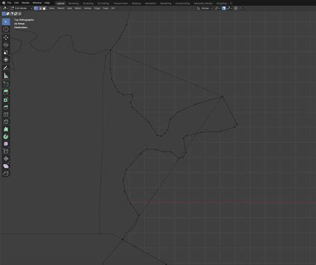The height and width of the screenshot is (265, 316).
Task: Select the Poly Build tool
Action: 6,129
